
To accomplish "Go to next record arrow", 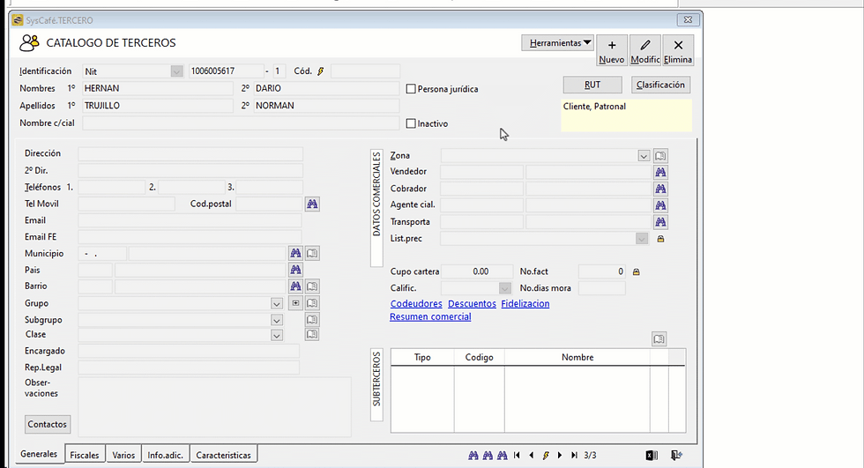I will tap(560, 456).
